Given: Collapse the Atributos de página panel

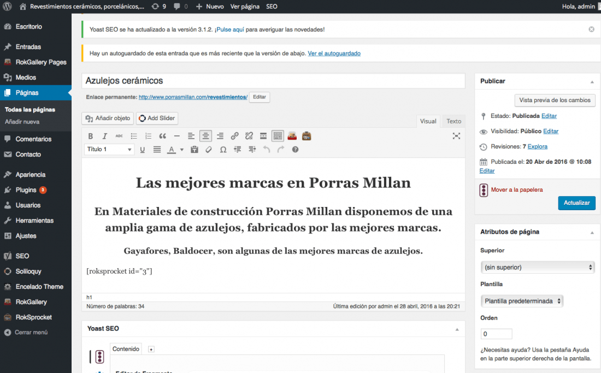Looking at the screenshot, I should point(592,233).
